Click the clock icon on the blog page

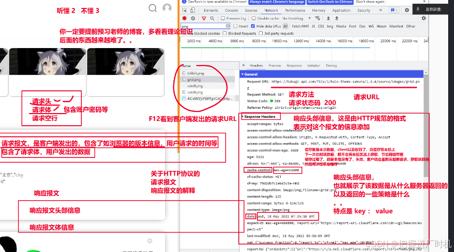pos(150,241)
